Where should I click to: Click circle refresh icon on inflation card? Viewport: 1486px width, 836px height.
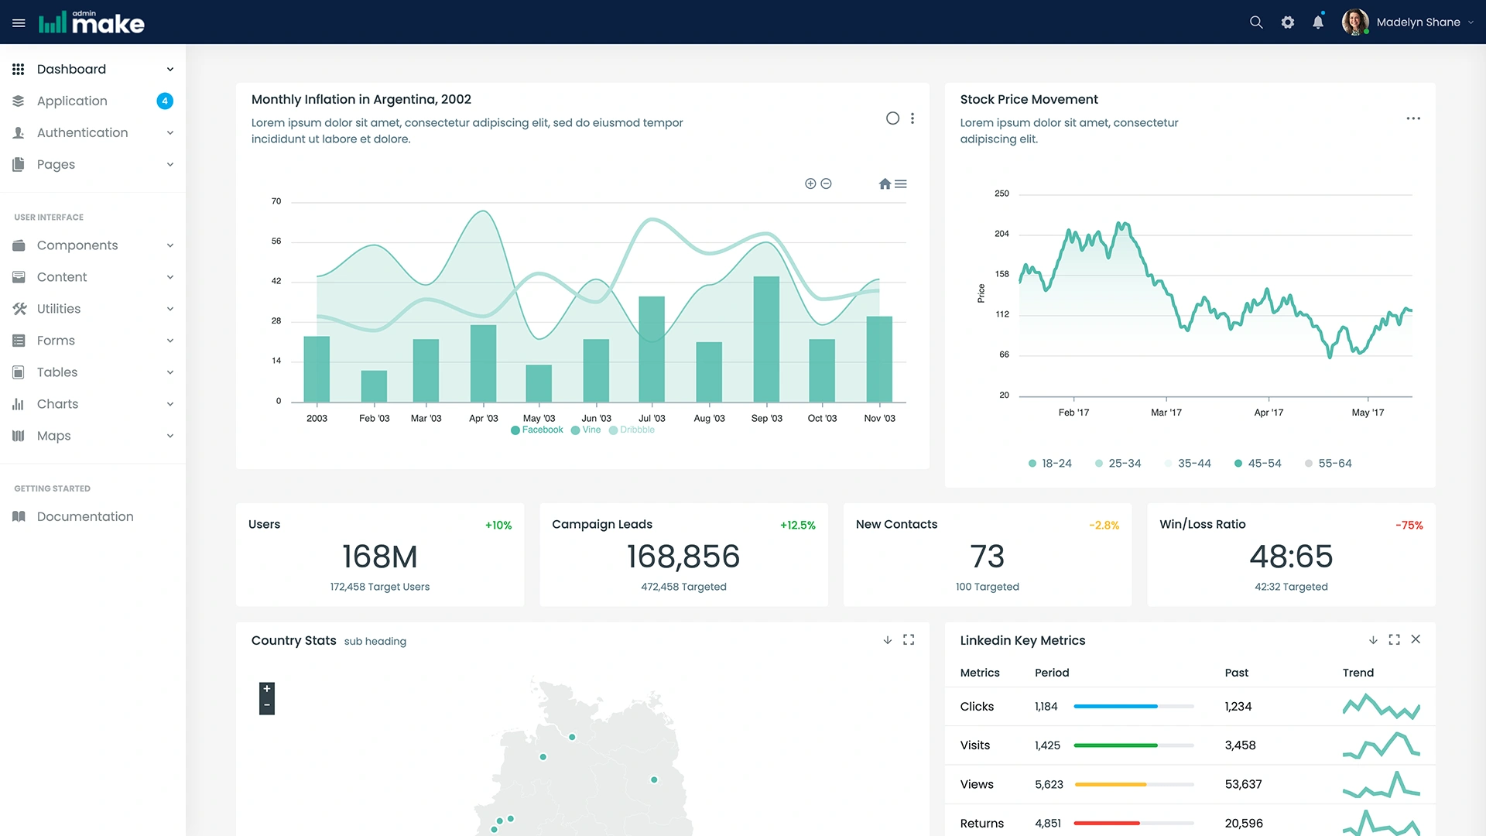(x=892, y=118)
